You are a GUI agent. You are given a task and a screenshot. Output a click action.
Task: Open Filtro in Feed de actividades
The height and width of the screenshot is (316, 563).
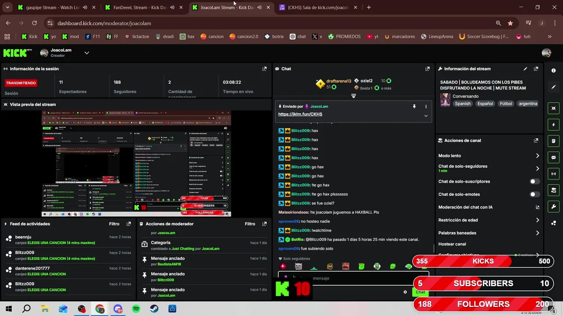(x=114, y=224)
